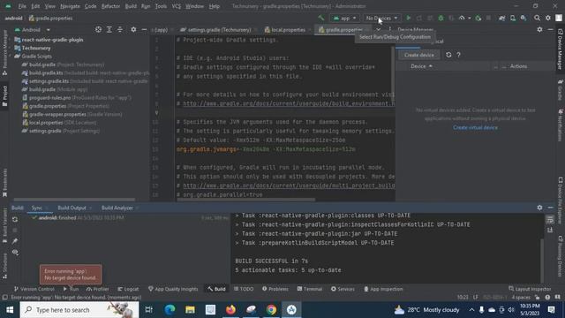Open IDE settings gear in top toolbar
Viewport: 565px width, 318px height.
click(x=548, y=18)
